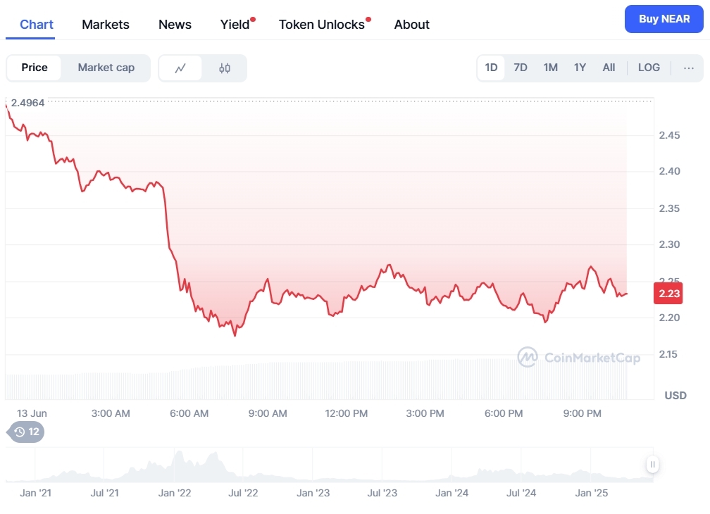710x514 pixels.
Task: Open the three-dot more options menu
Action: click(689, 68)
